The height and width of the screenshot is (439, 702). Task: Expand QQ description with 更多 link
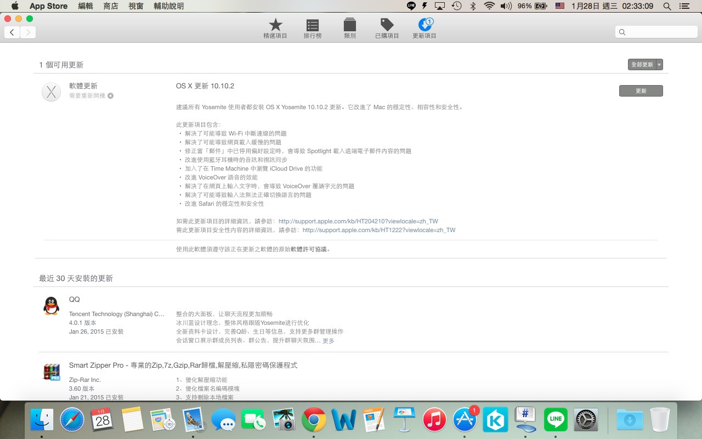pyautogui.click(x=328, y=341)
